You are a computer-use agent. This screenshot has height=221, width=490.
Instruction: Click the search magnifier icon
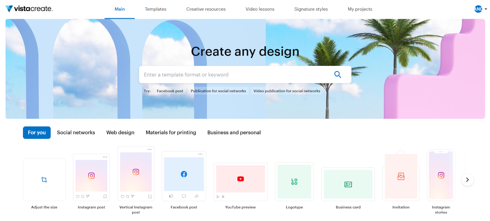pyautogui.click(x=337, y=74)
